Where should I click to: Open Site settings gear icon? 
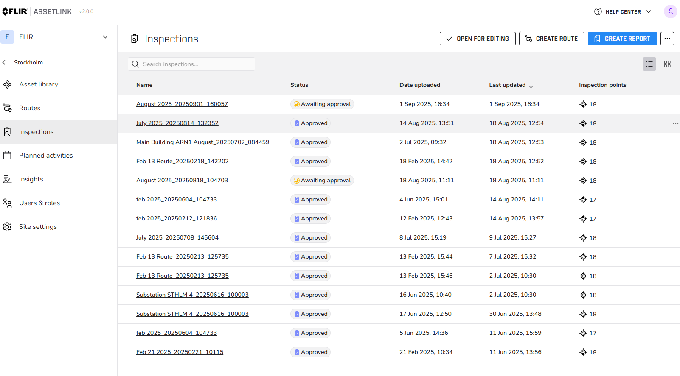click(7, 227)
